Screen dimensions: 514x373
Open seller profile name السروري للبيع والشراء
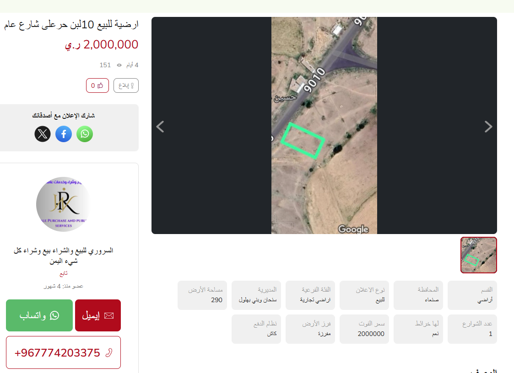pyautogui.click(x=64, y=256)
